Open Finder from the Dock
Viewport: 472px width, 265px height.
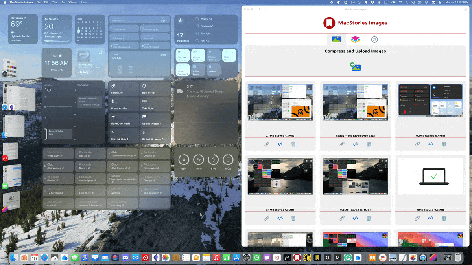coord(14,258)
